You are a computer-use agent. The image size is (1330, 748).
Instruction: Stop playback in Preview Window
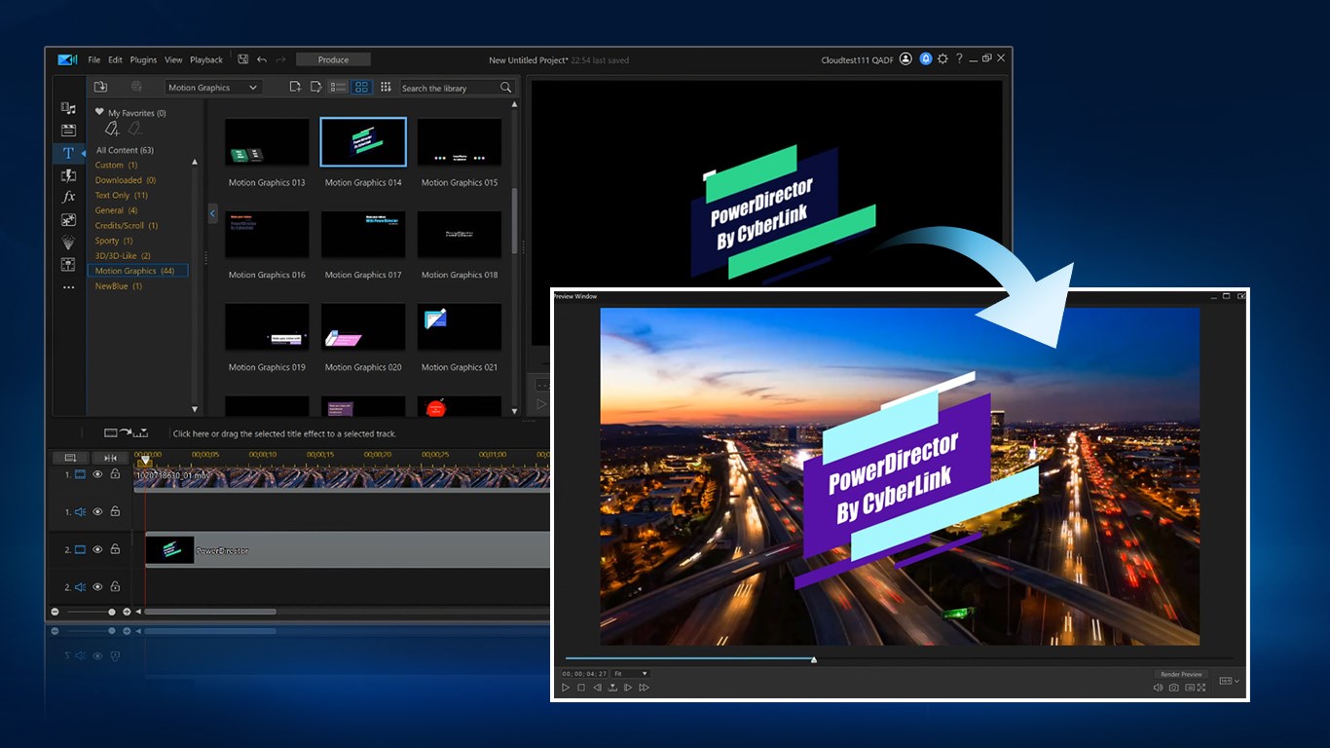click(x=581, y=688)
